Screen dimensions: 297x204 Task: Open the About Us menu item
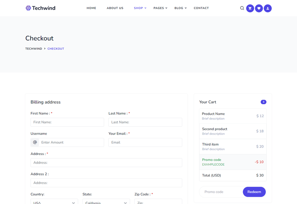115,8
